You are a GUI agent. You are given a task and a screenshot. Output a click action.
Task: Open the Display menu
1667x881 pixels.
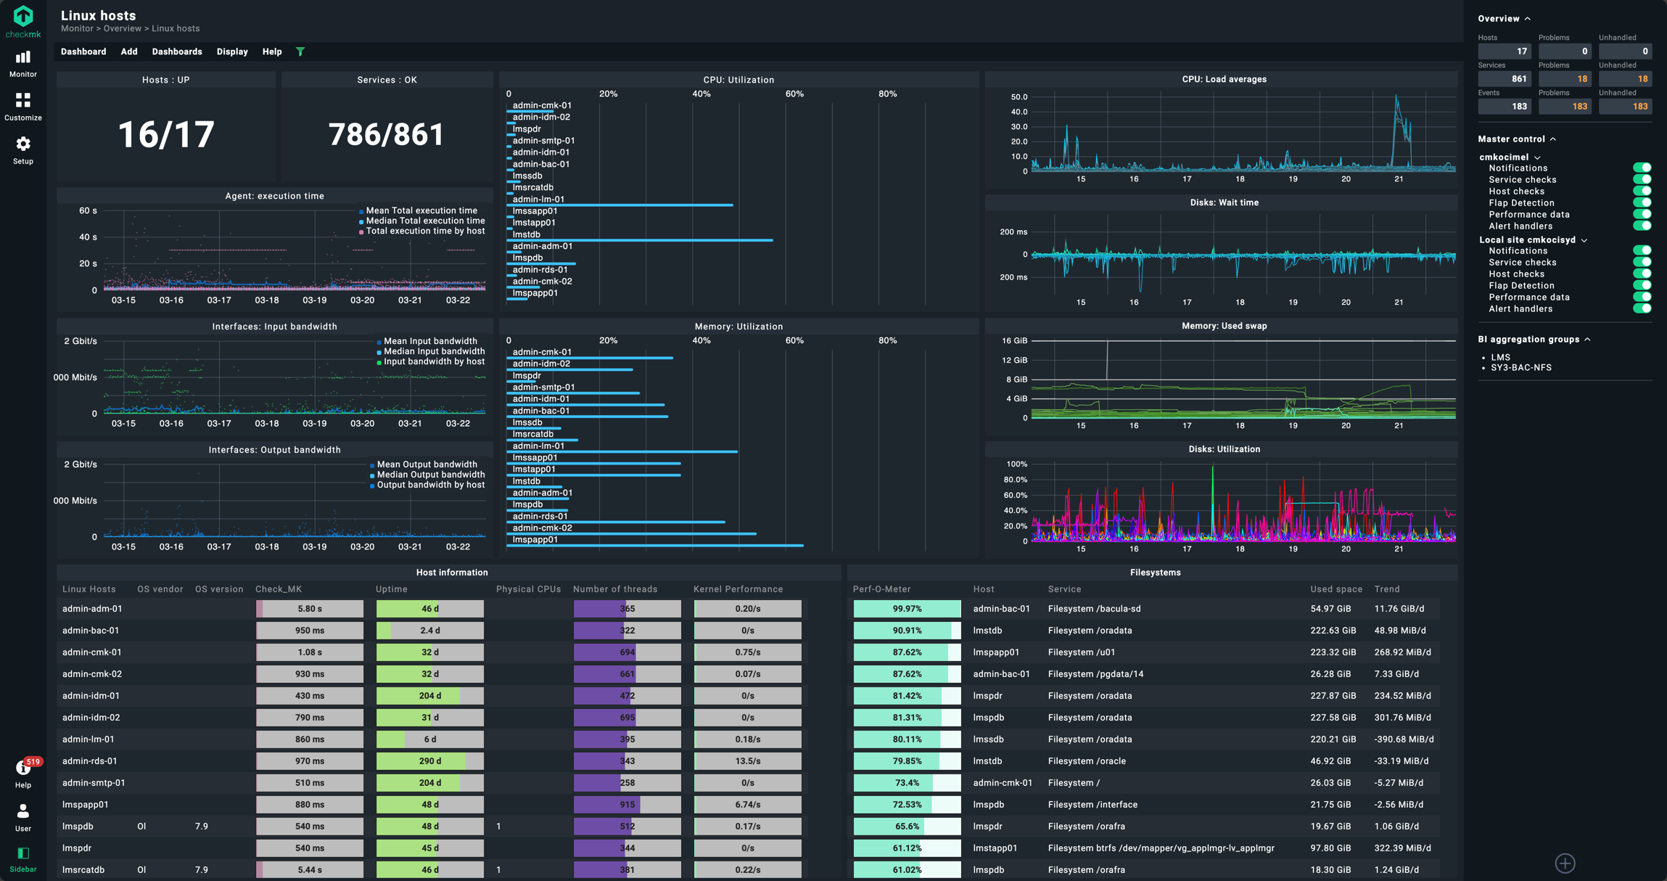click(x=232, y=52)
